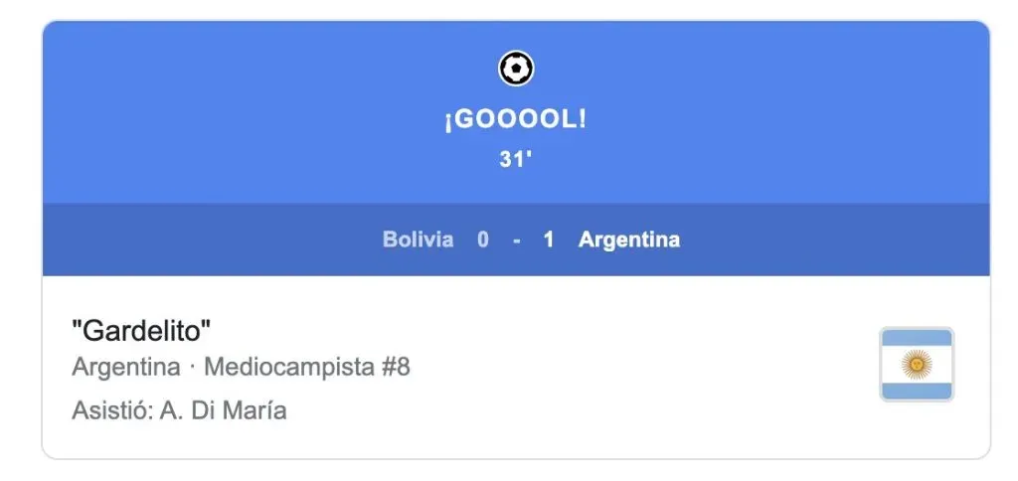Click the Argentina flag icon
1018x481 pixels.
(916, 365)
